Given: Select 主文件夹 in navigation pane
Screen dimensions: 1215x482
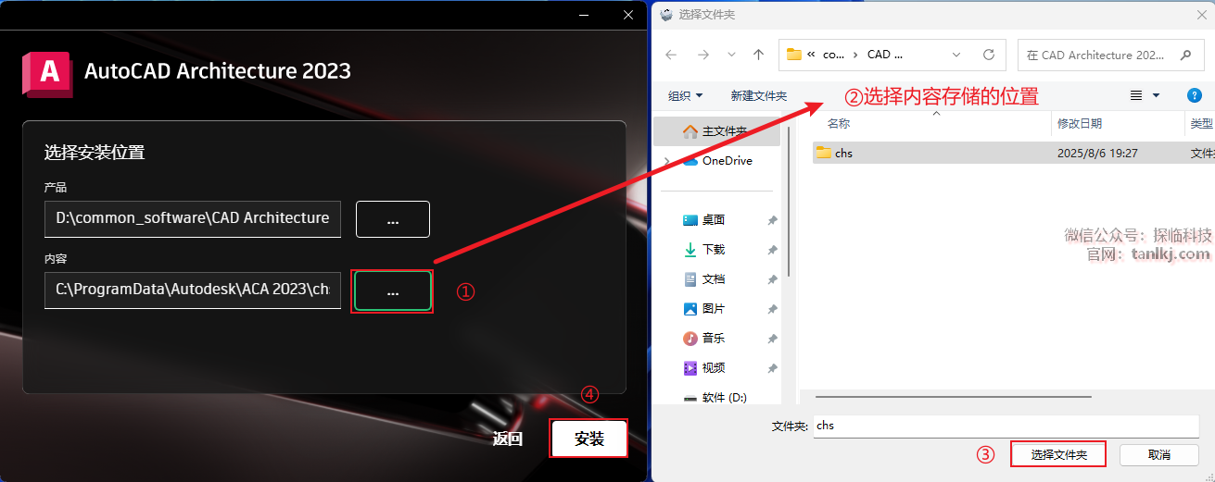Looking at the screenshot, I should click(x=716, y=130).
